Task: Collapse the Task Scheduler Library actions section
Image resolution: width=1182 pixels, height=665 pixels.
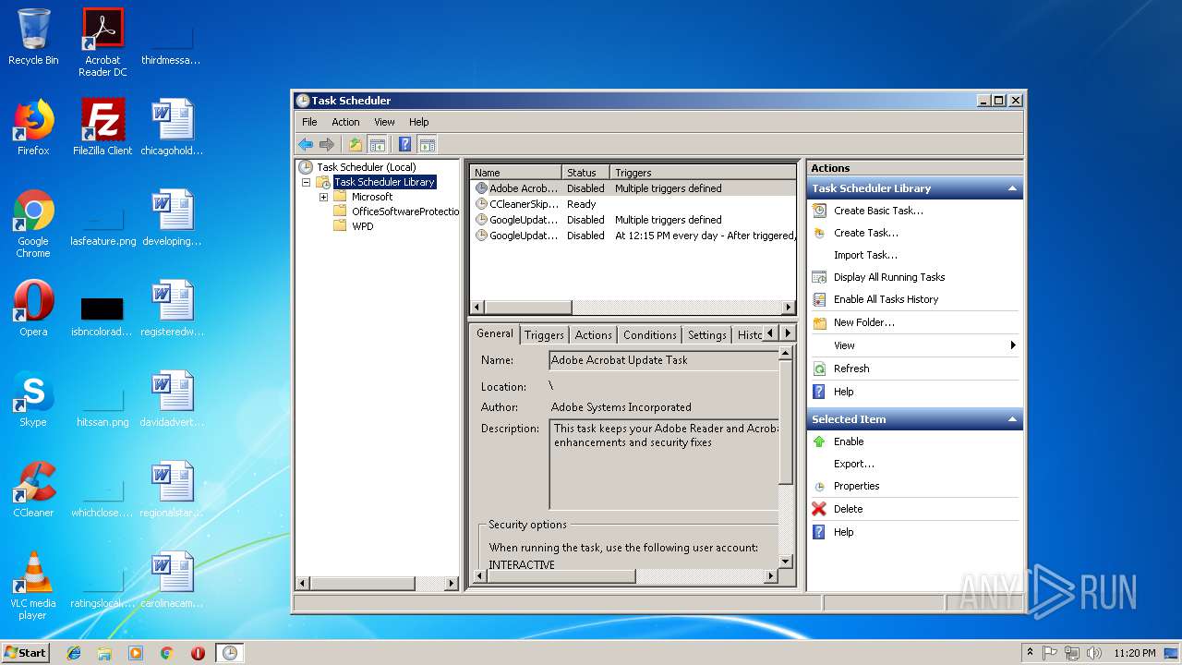Action: point(1012,188)
